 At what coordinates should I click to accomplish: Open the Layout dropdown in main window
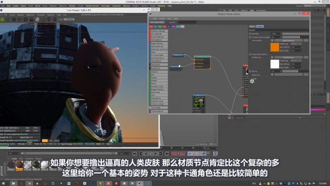click(315, 6)
